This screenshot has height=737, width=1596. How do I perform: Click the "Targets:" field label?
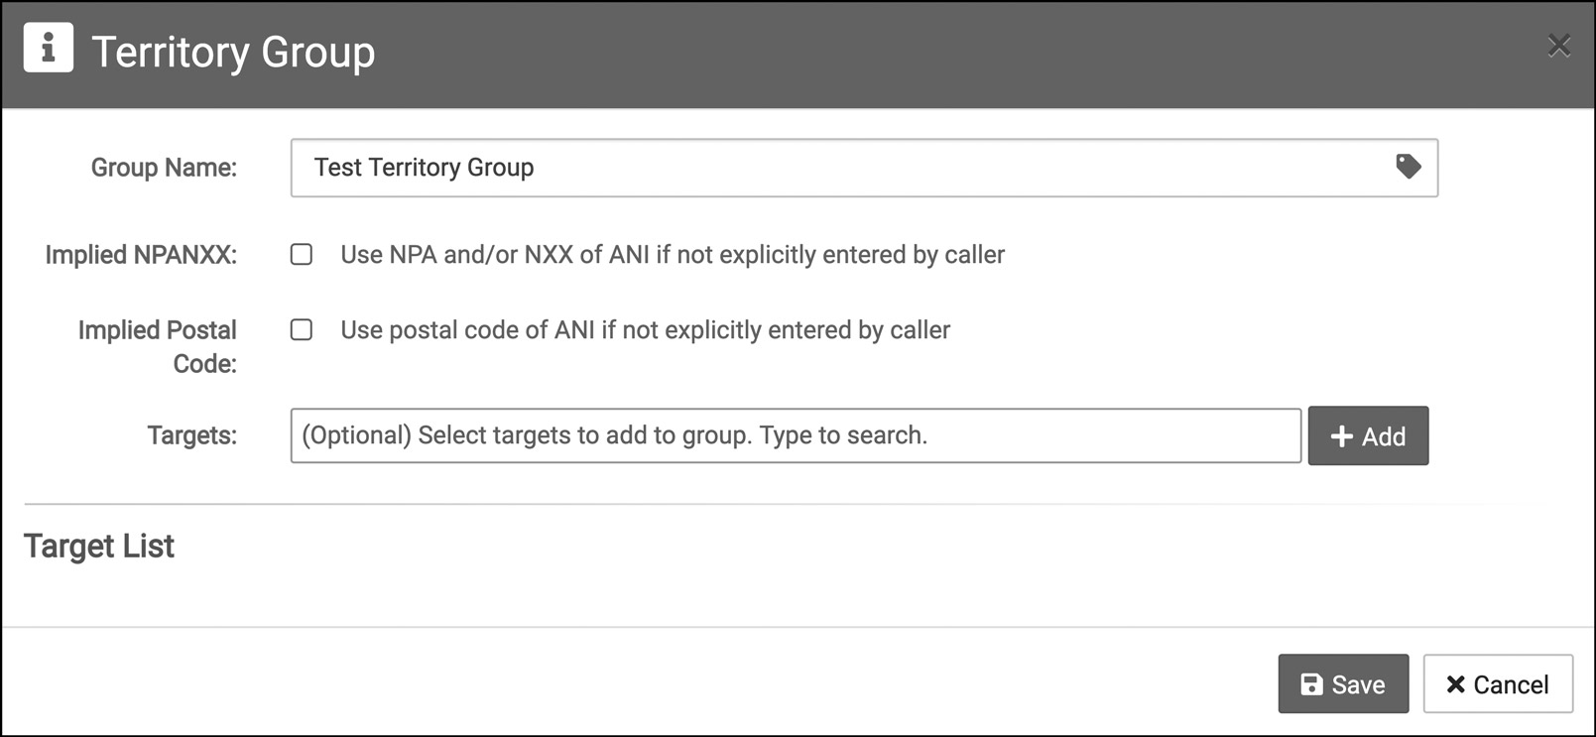(191, 435)
